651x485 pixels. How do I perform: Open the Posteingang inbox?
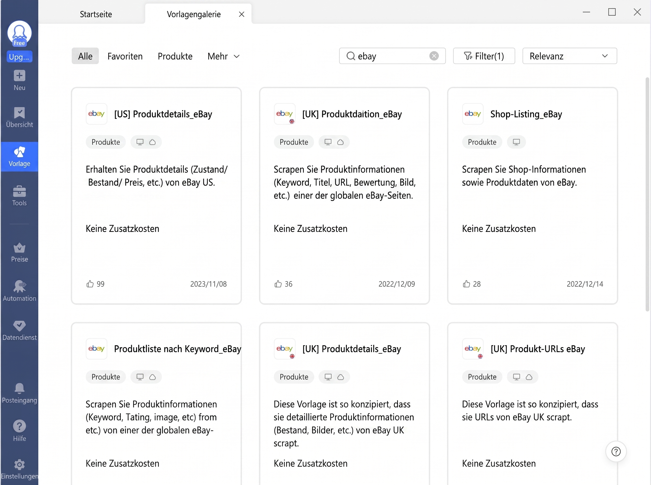pos(19,393)
